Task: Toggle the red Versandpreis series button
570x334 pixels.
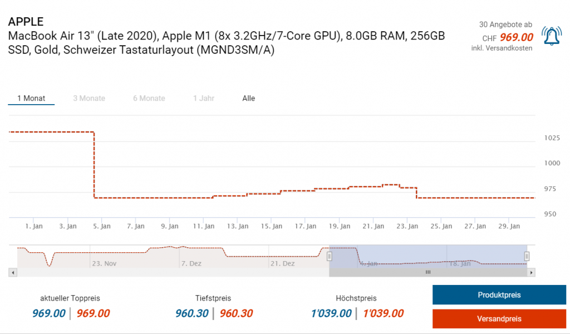Action: 499,319
